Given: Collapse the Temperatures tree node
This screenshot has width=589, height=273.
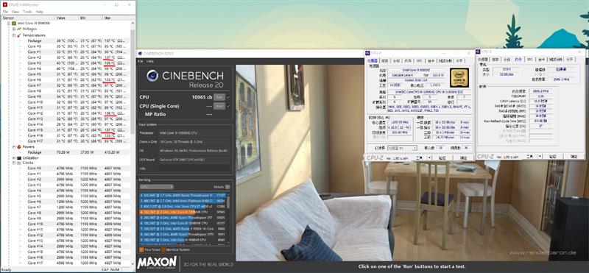Looking at the screenshot, I should point(14,35).
